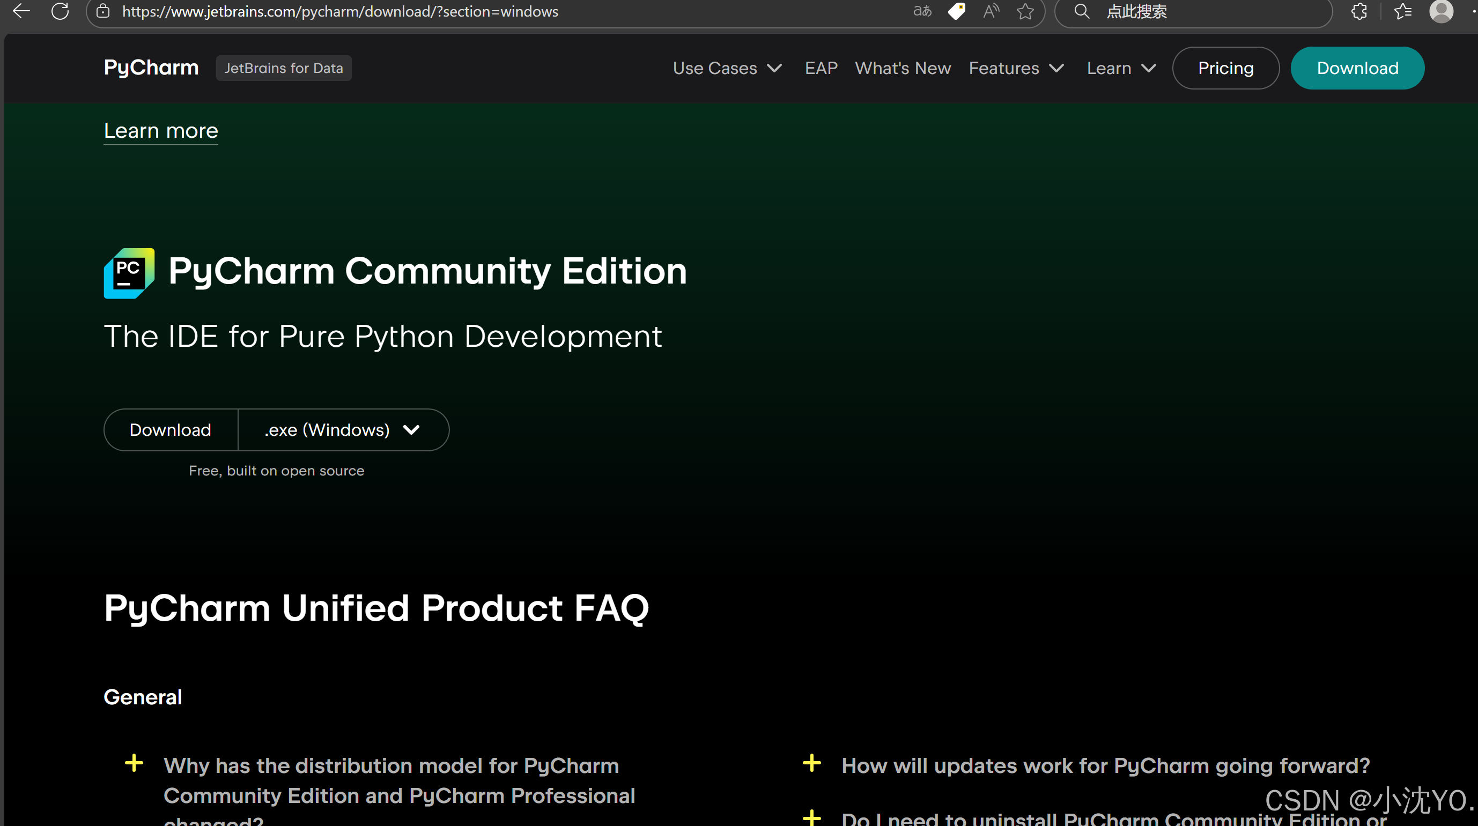This screenshot has width=1478, height=826.
Task: Open the EAP nav item
Action: tap(821, 68)
